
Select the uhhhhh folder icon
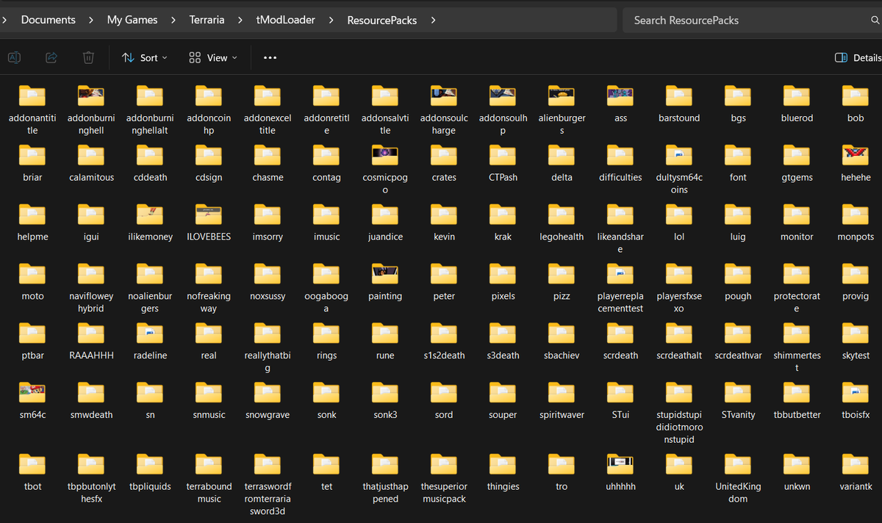pyautogui.click(x=620, y=464)
